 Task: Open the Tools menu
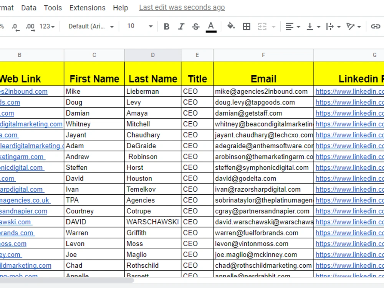pos(53,8)
